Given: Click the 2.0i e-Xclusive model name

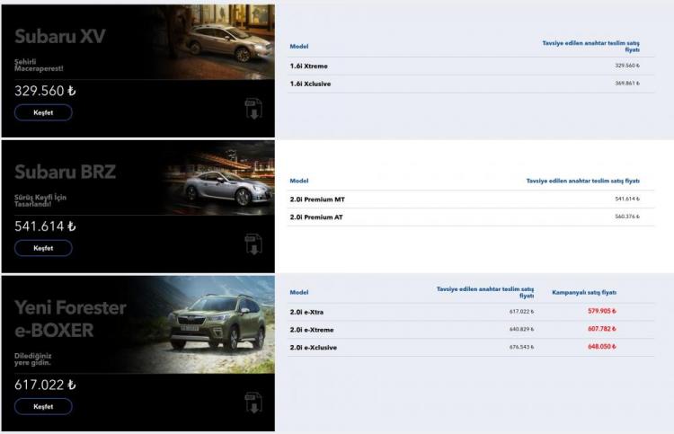Looking at the screenshot, I should [313, 347].
